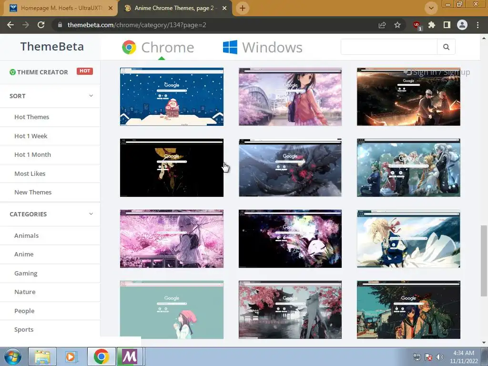Open the Chrome themes section
The height and width of the screenshot is (366, 488).
158,47
